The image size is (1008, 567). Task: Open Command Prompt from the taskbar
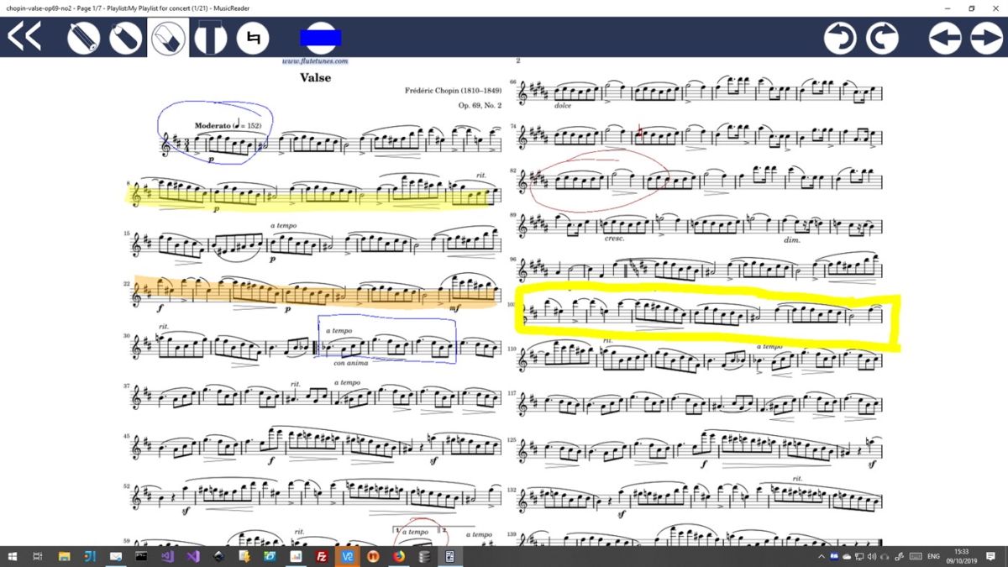(141, 556)
